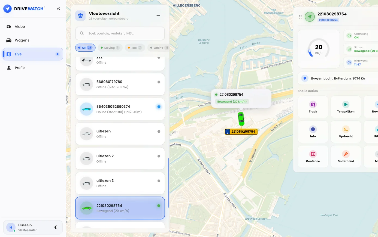378x237 pixels.
Task: Select the uitlezen 2 vehicle card
Action: [x=120, y=158]
